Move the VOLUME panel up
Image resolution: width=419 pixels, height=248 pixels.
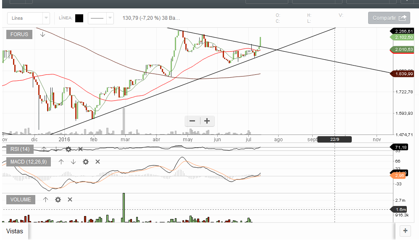(x=46, y=200)
